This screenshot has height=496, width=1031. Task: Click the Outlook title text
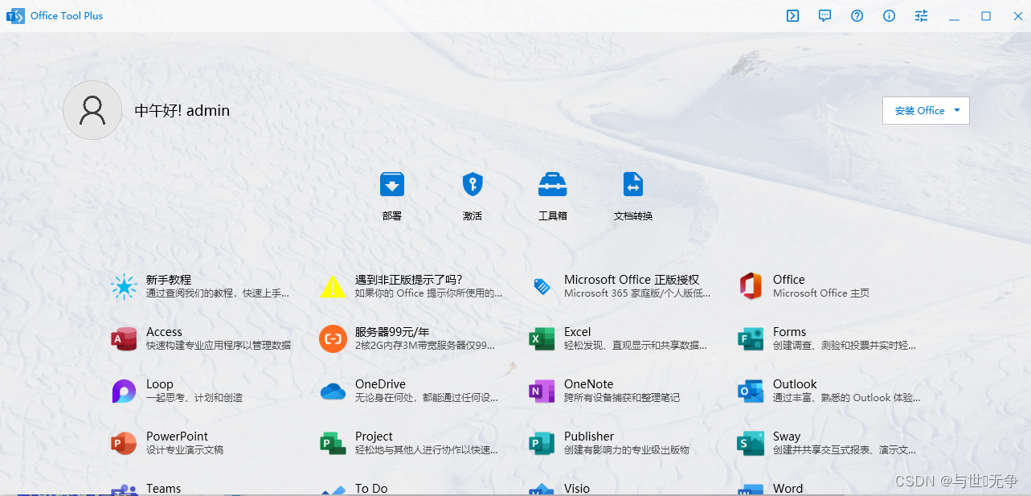795,384
